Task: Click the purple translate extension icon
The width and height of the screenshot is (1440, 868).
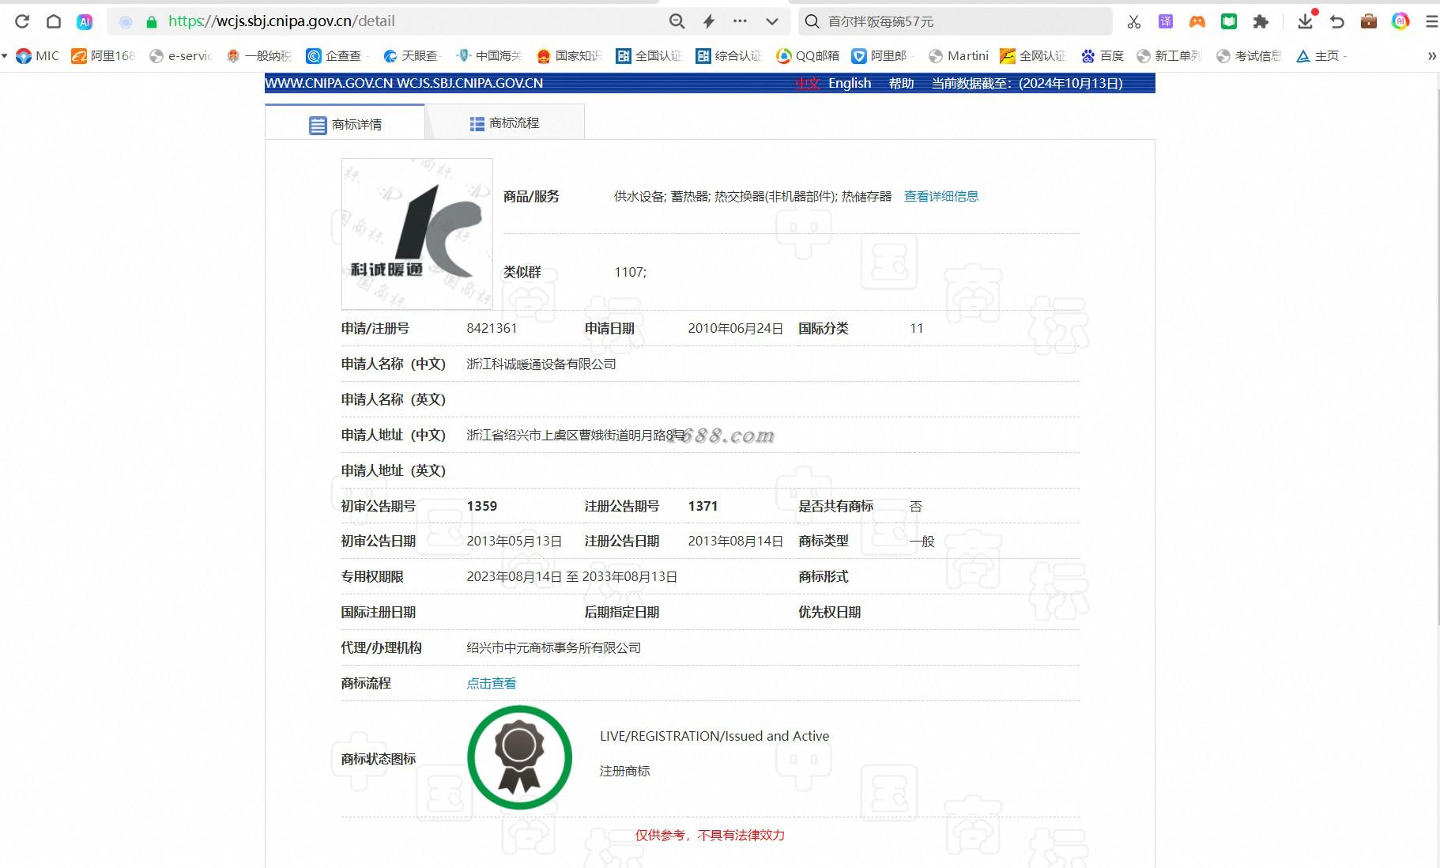Action: click(x=1166, y=21)
